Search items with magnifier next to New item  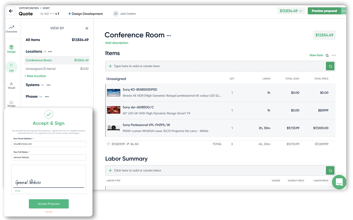(x=327, y=55)
